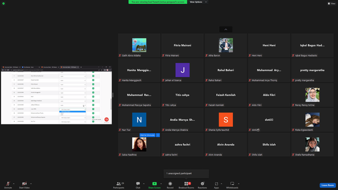Open more options beside Ask to Unmute
The image size is (338, 190).
(x=158, y=135)
